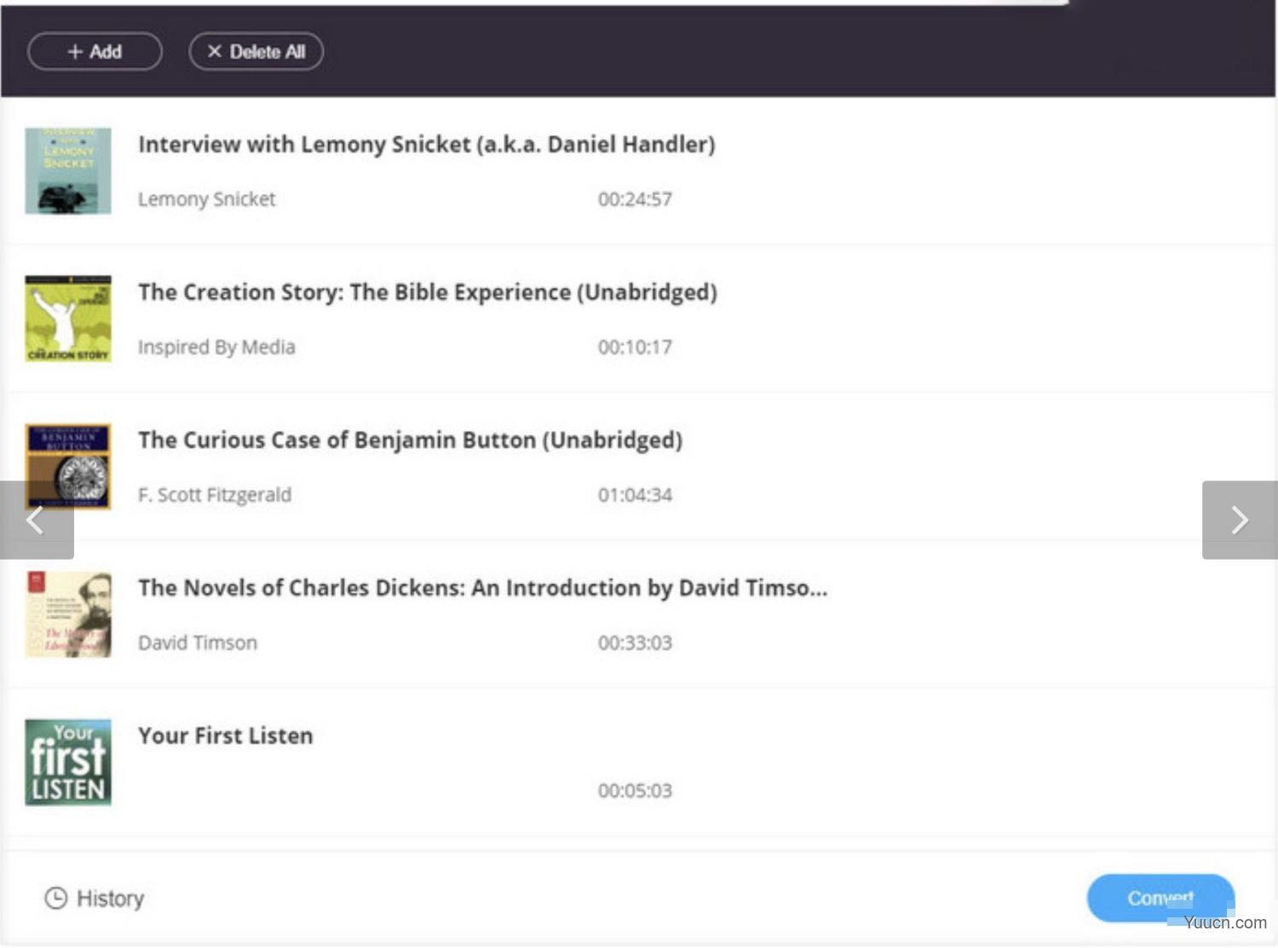Click title Your First Listen
Screen dimensions: 1278x948
pyautogui.click(x=226, y=736)
